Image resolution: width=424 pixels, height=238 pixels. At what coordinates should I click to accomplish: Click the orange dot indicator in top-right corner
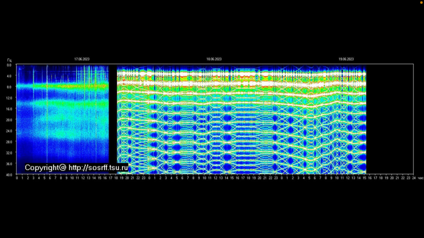point(422,2)
